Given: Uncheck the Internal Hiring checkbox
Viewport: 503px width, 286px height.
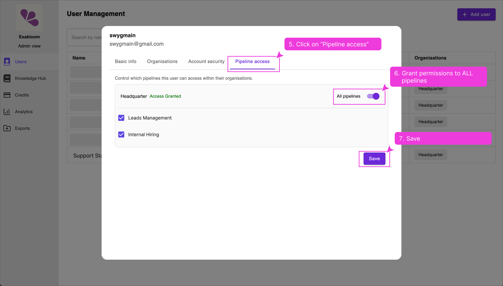Looking at the screenshot, I should pyautogui.click(x=121, y=134).
